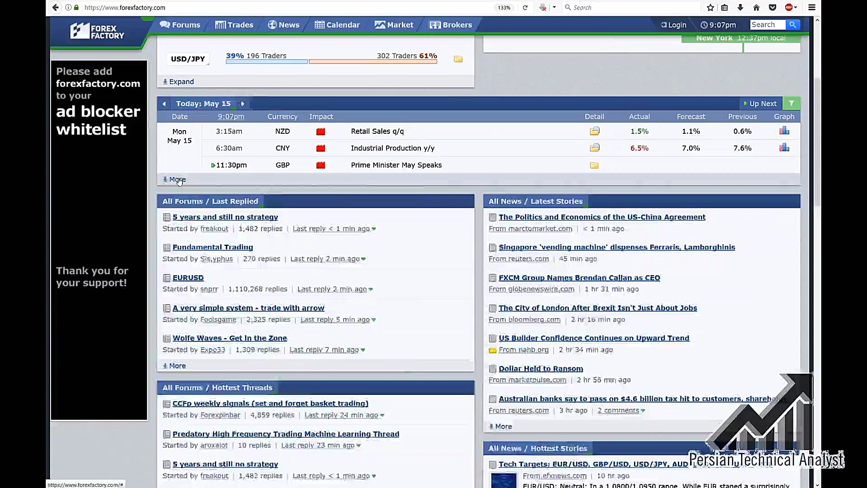Click the USD/JPY short traders orange bar

373,61
